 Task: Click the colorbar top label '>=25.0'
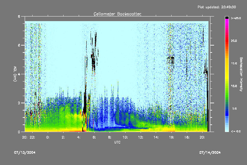tap(236, 18)
